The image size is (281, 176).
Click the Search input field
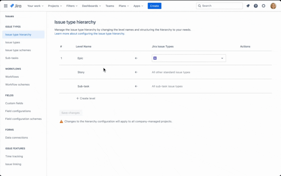click(x=219, y=6)
